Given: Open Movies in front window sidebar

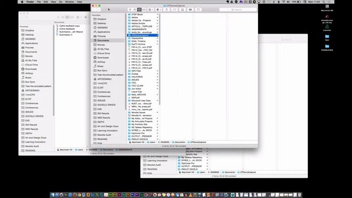Looking at the screenshot, I should [x=99, y=45].
